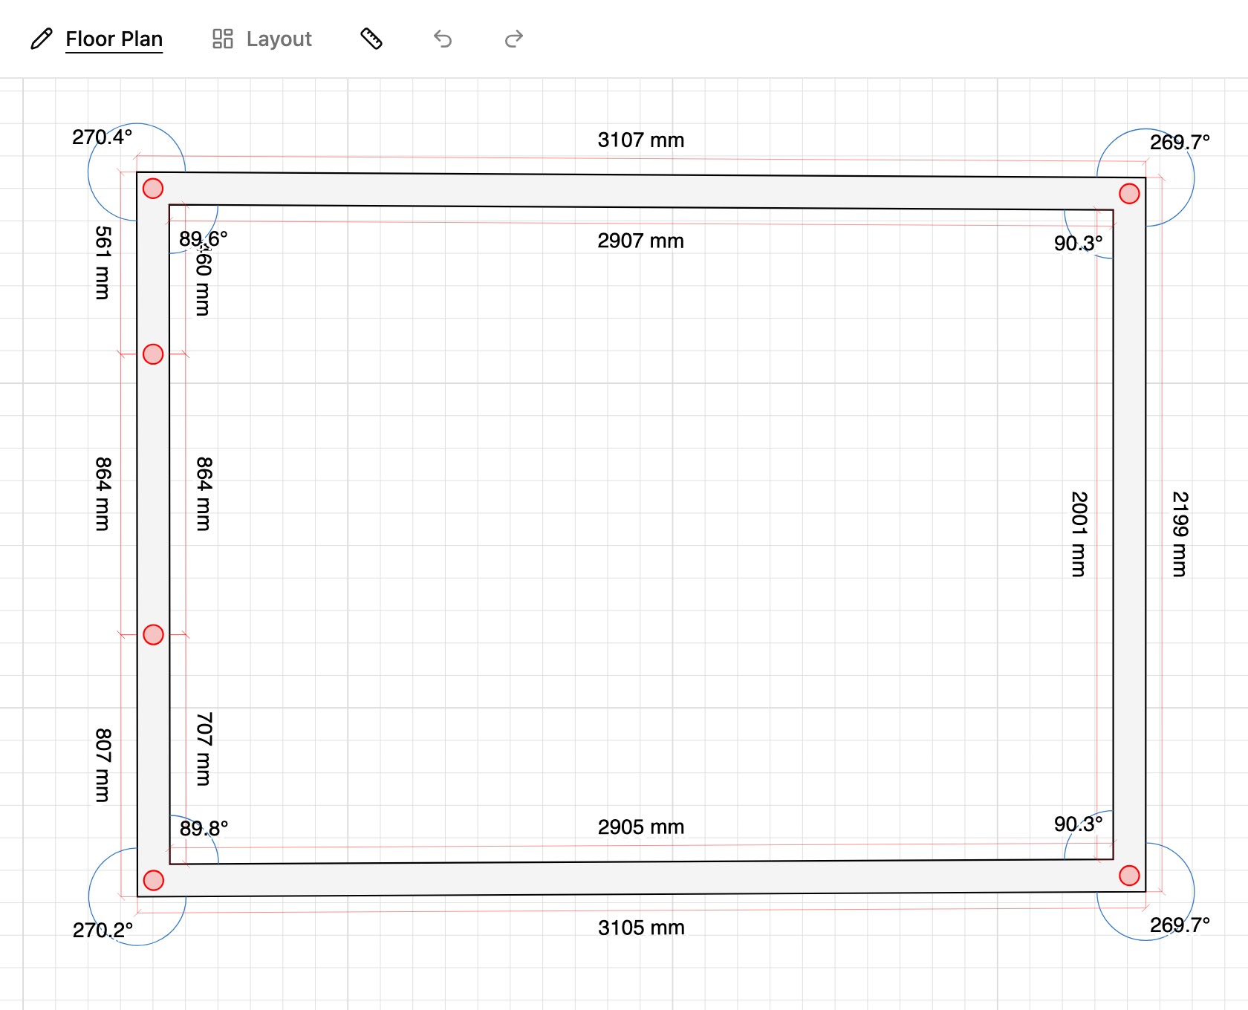The image size is (1248, 1010).
Task: Click the 89.8° inner angle label
Action: pos(204,828)
